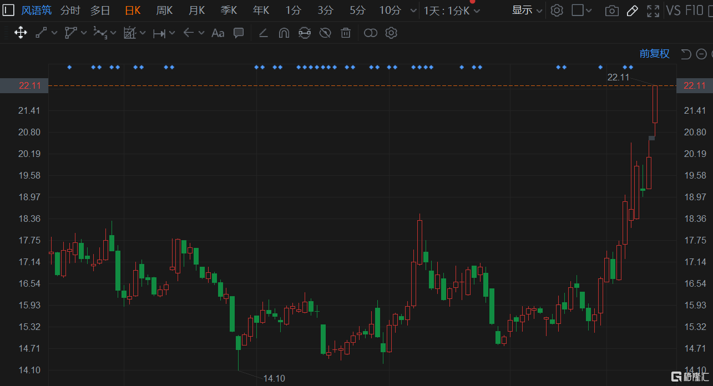Click the lowest candlestick with the 14.10 wick

click(x=238, y=344)
